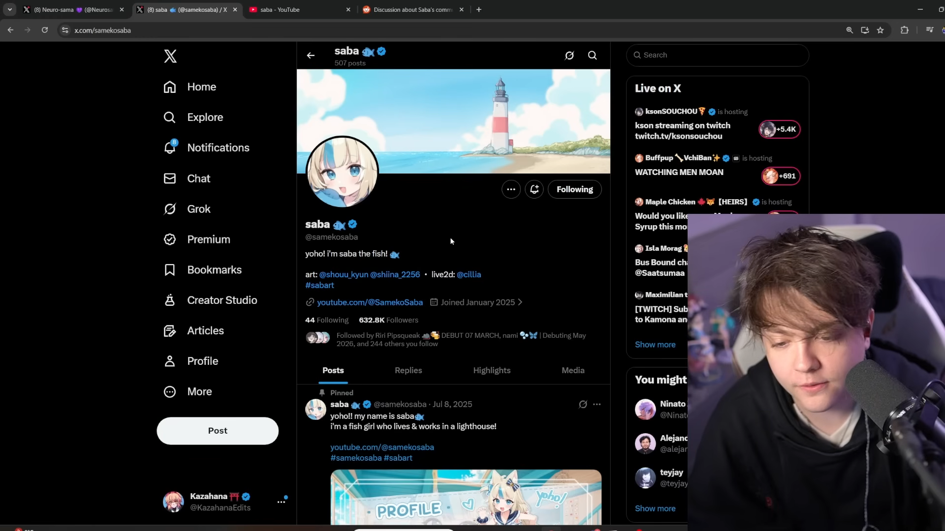
Task: Toggle the Following button
Action: tap(574, 189)
